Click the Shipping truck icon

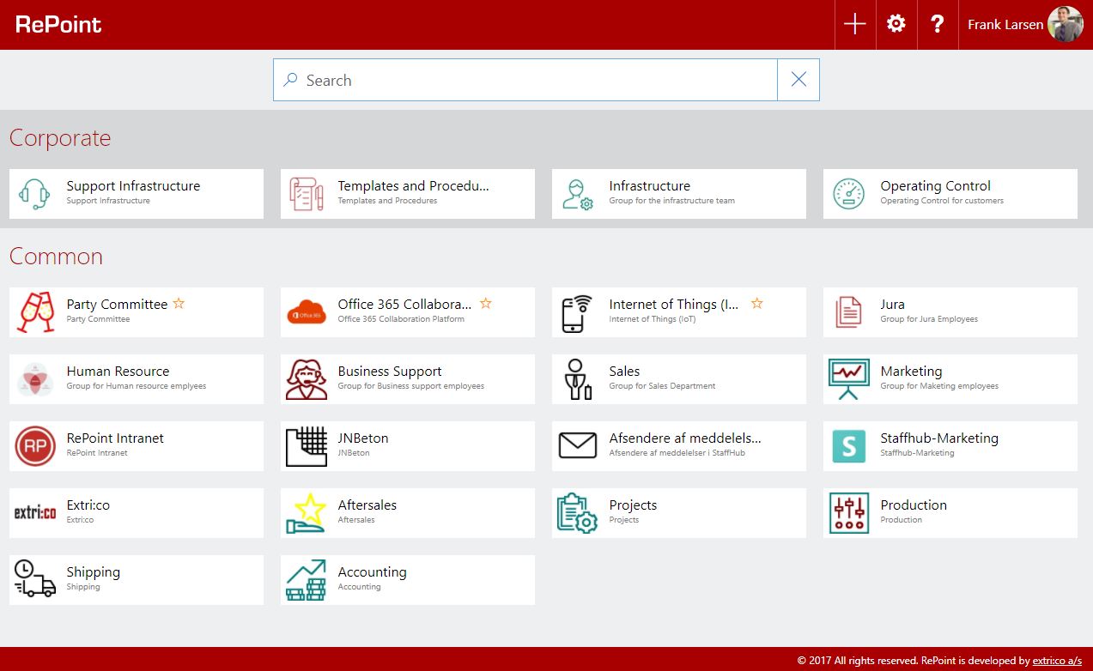(x=35, y=578)
